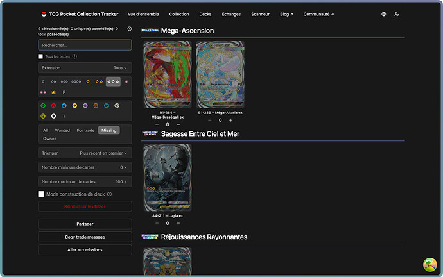
Task: Click Réinitialiser les filtres button
Action: pos(85,206)
